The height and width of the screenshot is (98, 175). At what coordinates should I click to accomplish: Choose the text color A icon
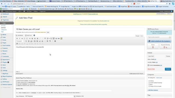point(31,41)
